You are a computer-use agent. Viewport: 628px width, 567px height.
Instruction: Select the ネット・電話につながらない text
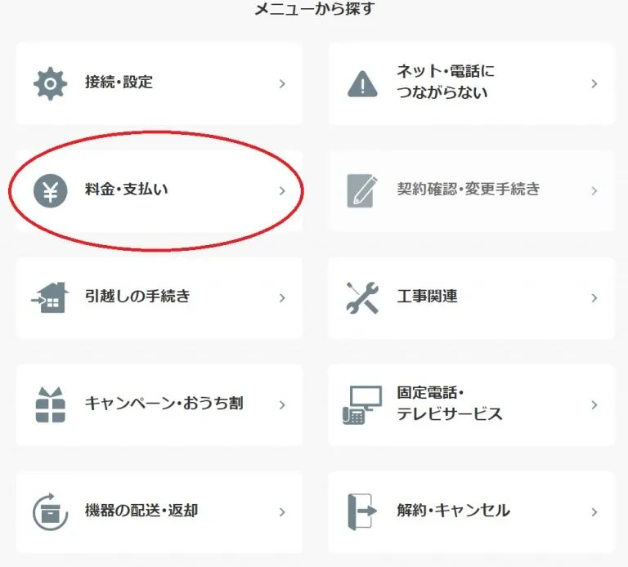(x=446, y=82)
